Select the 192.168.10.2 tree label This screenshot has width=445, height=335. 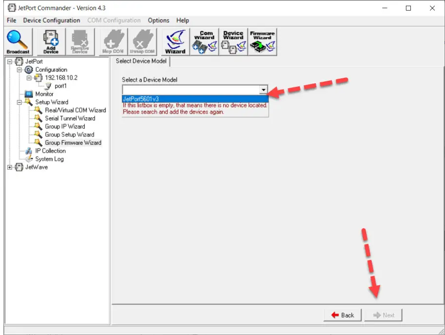(61, 78)
